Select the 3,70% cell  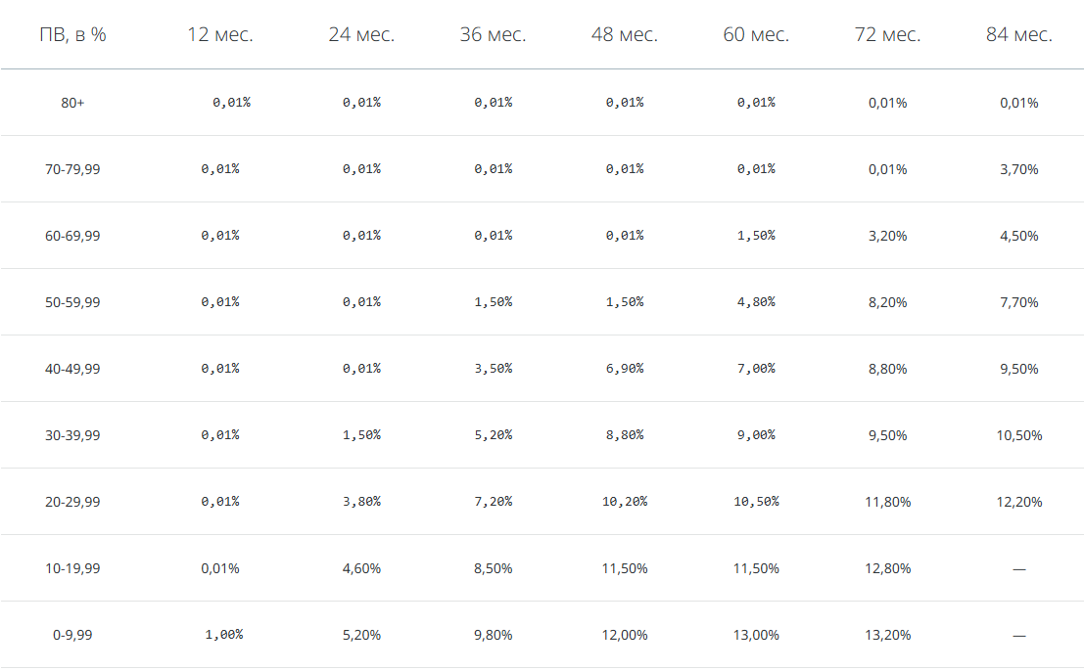(x=1019, y=169)
